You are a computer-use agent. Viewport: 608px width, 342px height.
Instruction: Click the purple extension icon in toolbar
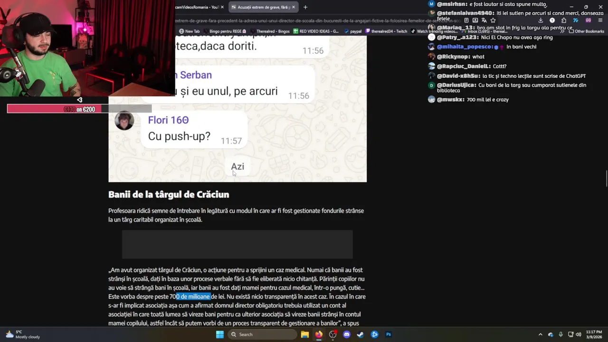(x=588, y=20)
